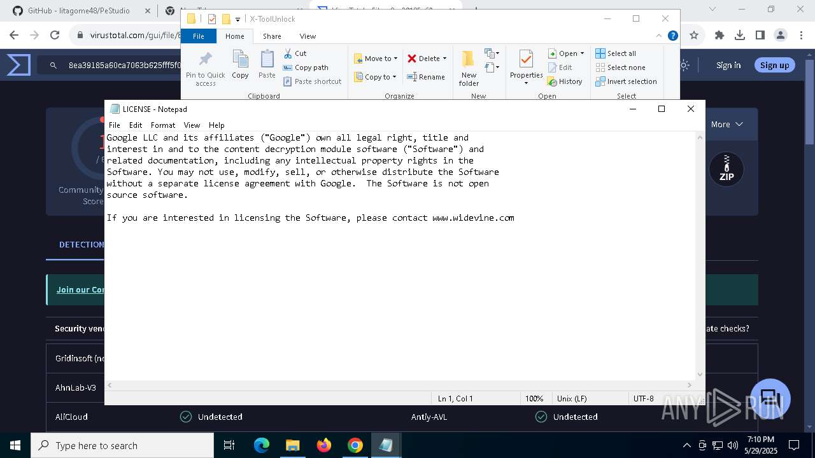Screen dimensions: 815x458
Task: Click the VirusTotal sigma logo
Action: click(x=18, y=65)
